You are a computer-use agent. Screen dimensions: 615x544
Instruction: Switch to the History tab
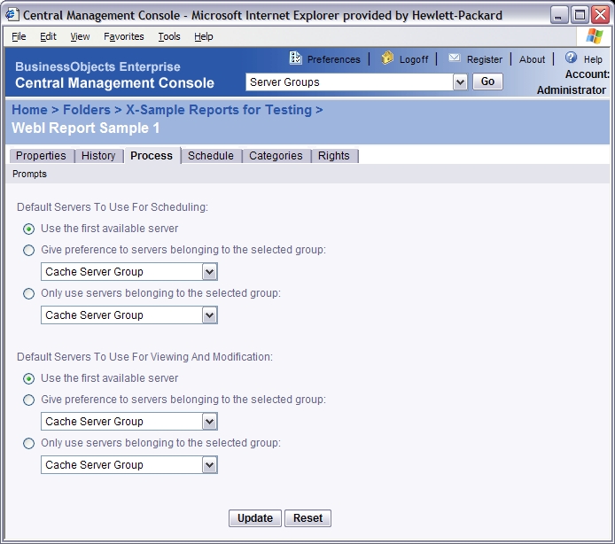[x=98, y=156]
